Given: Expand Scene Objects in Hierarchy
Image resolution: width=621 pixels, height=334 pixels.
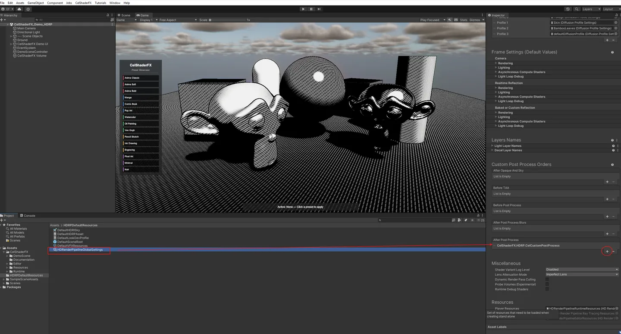Looking at the screenshot, I should pos(11,36).
